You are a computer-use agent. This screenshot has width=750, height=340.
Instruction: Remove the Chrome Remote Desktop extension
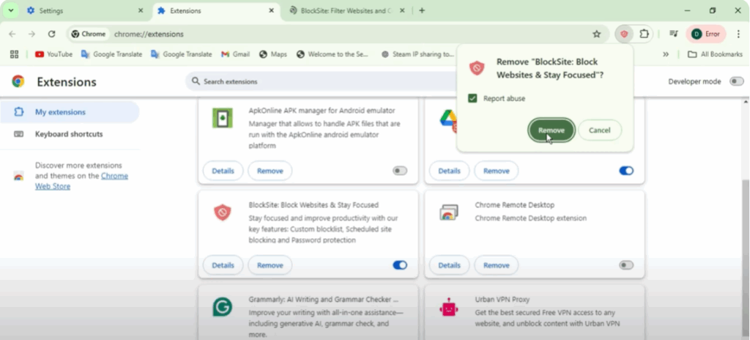pos(496,265)
